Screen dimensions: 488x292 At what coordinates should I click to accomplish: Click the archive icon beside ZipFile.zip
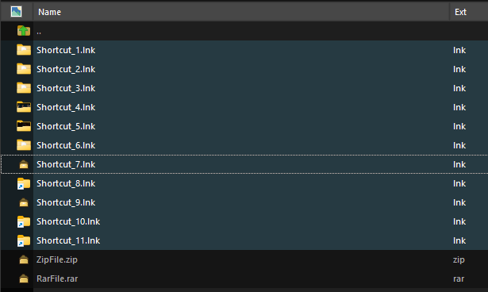click(24, 259)
